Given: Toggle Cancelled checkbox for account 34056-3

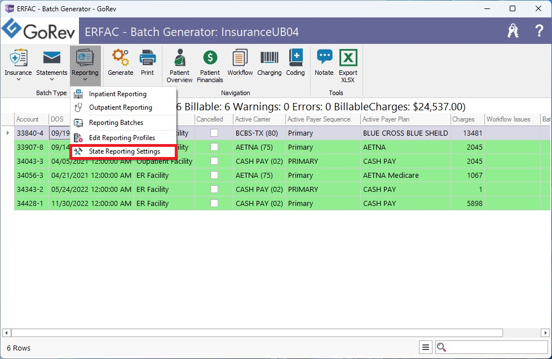Looking at the screenshot, I should [214, 175].
